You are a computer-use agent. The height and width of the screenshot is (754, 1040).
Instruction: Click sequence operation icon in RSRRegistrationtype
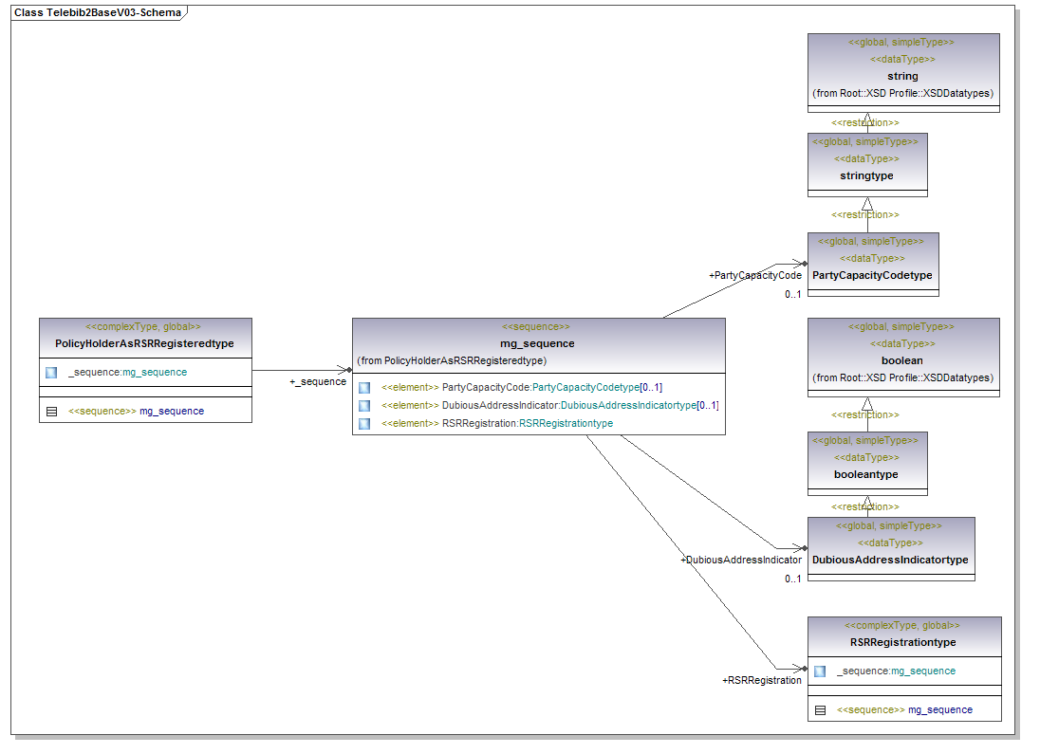pyautogui.click(x=820, y=710)
